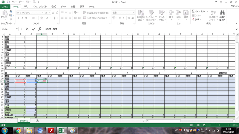Switch to the Formulas tab

point(54,7)
